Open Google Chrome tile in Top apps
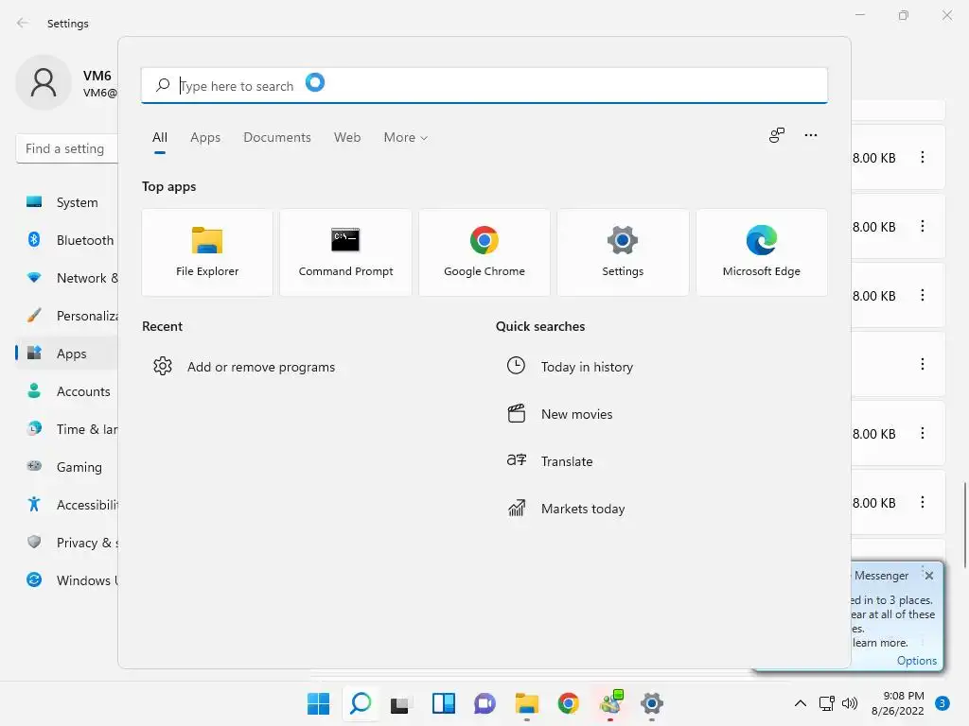 (x=484, y=252)
